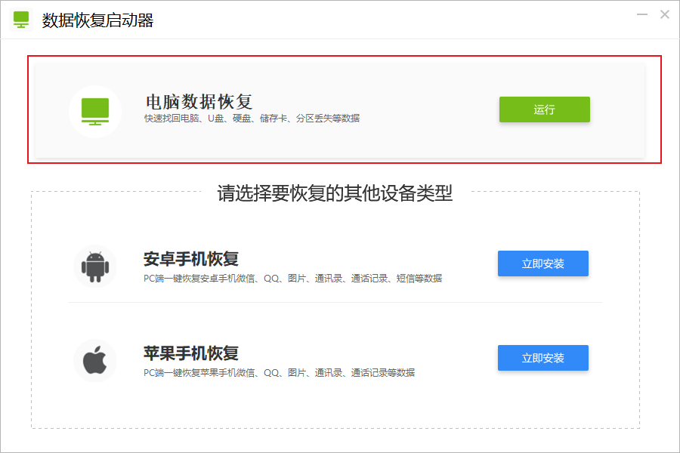Click the 请选择要恢复的其他设备类型 heading
Viewport: 680px width, 453px height.
(335, 193)
